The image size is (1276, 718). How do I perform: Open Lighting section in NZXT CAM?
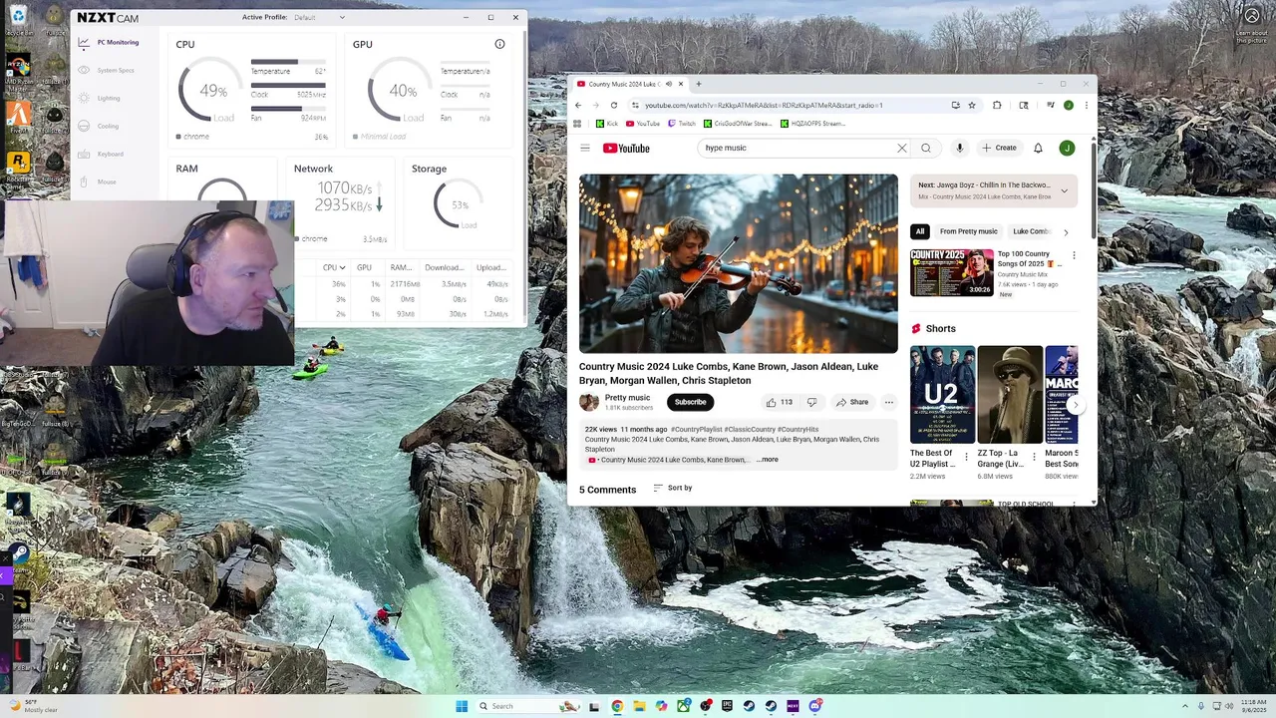[x=101, y=99]
